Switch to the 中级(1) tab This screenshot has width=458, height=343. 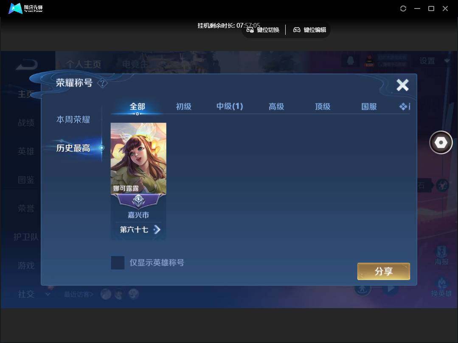click(x=229, y=106)
